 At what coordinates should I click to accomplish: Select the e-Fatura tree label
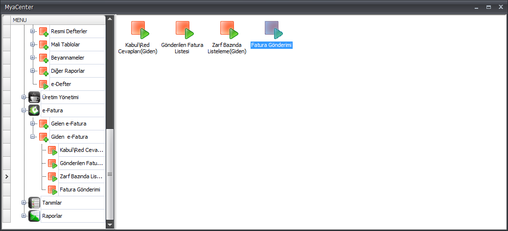(52, 110)
